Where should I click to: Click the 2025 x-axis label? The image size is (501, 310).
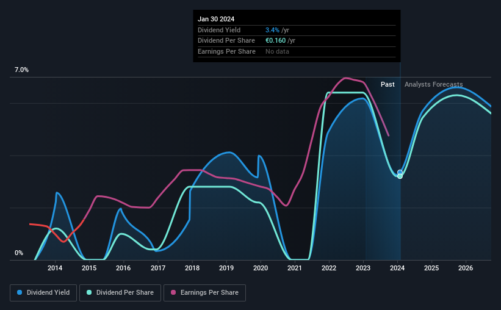431,268
